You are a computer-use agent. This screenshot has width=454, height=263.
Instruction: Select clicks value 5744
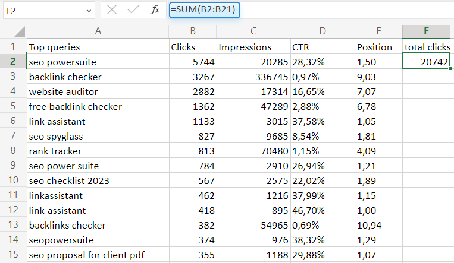(193, 62)
